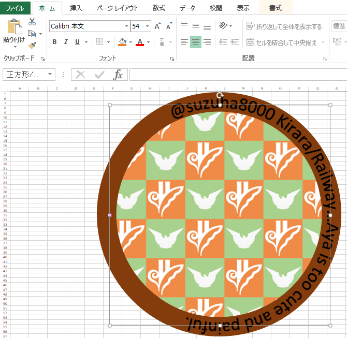Expand borders dropdown arrow
Viewport: 347px width, 338px height.
108,42
